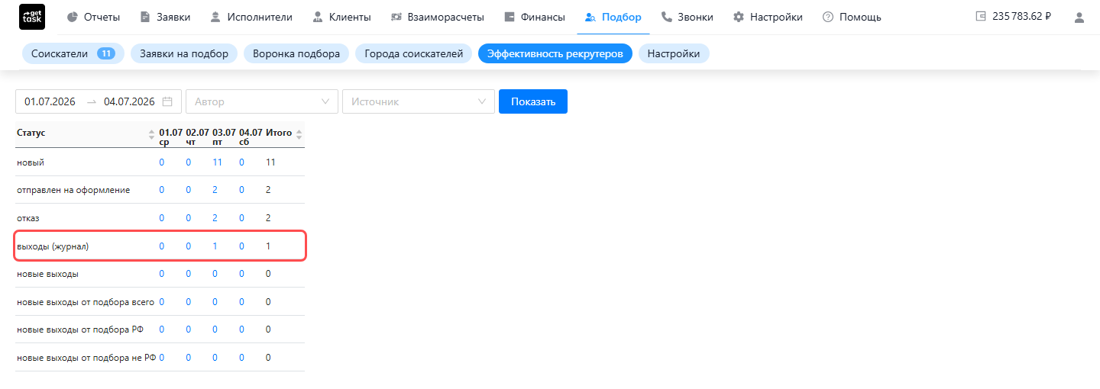The width and height of the screenshot is (1100, 389).
Task: Open the Звонки section
Action: pos(687,17)
